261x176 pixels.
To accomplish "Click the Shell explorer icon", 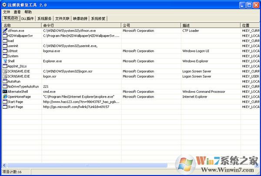I will (5, 61).
